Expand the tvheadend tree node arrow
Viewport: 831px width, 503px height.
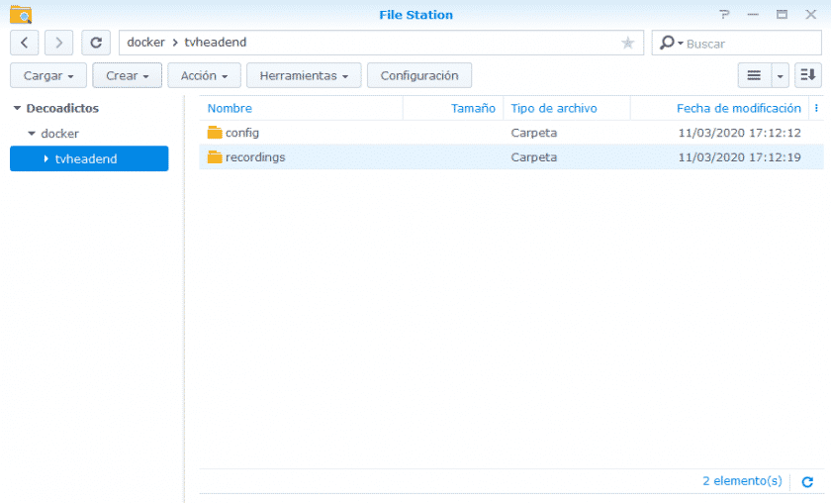coord(46,158)
